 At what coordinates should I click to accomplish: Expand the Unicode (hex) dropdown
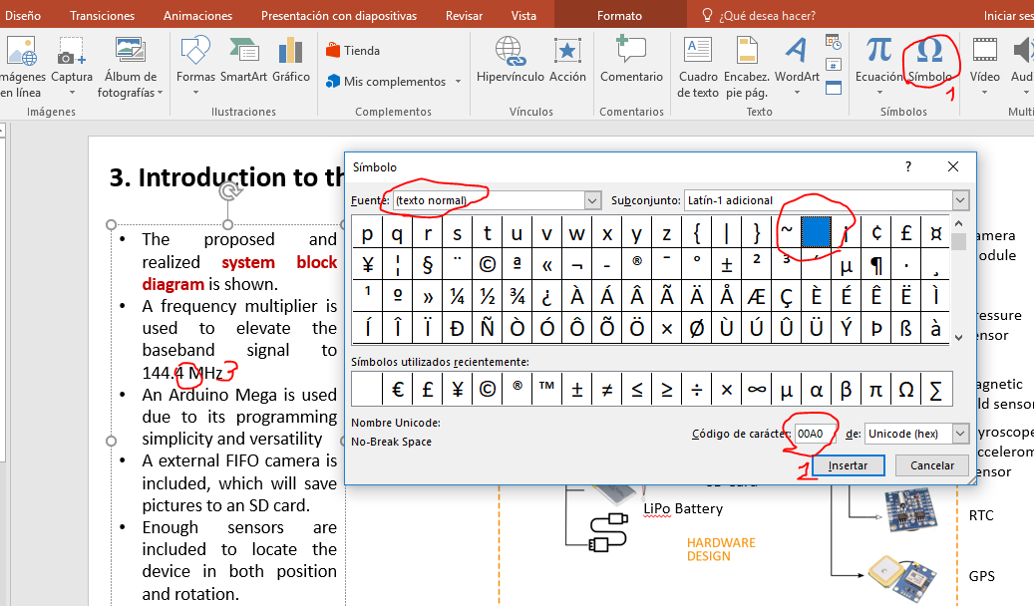(959, 434)
